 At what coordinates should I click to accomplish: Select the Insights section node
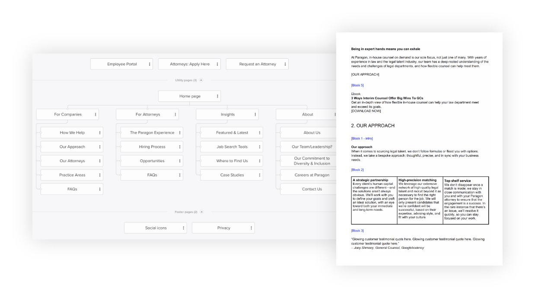(x=227, y=114)
